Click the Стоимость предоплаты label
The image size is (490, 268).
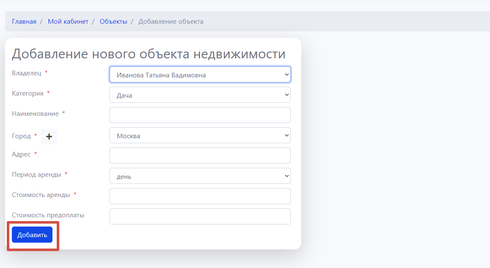tap(48, 215)
